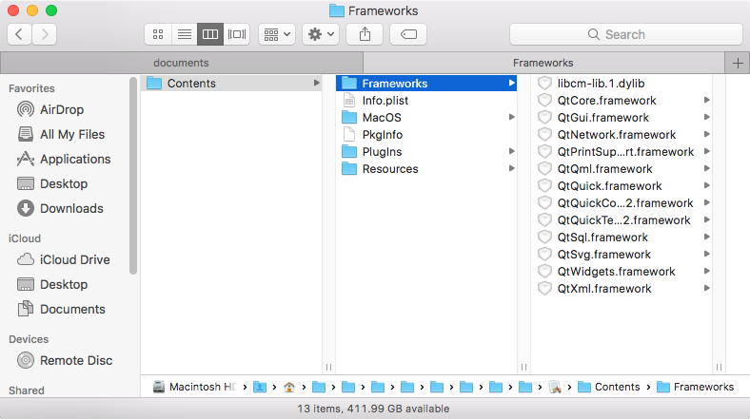Select the Frameworks folder in second column

click(426, 83)
